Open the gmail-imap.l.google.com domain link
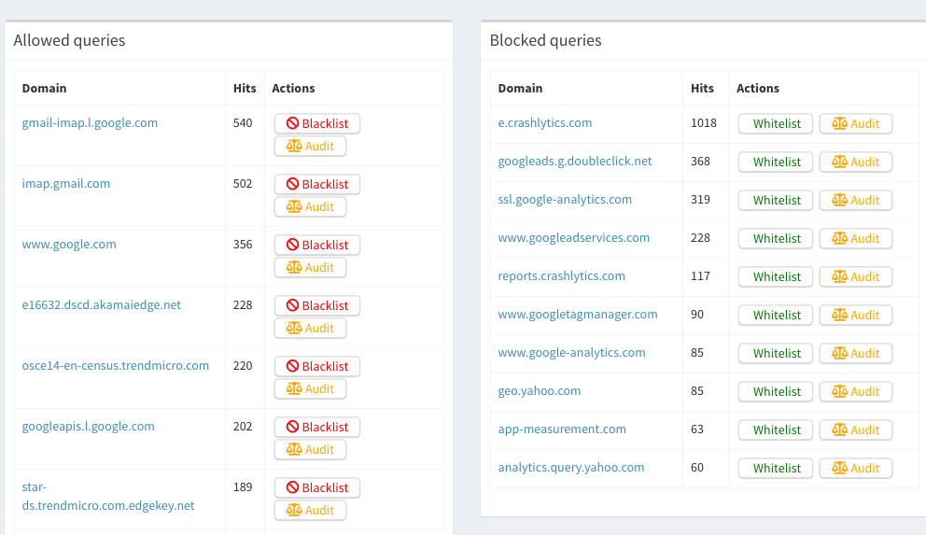 click(x=90, y=123)
